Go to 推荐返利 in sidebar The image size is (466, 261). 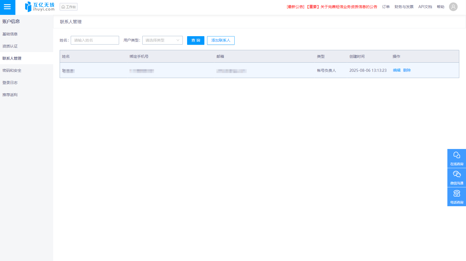click(x=10, y=95)
